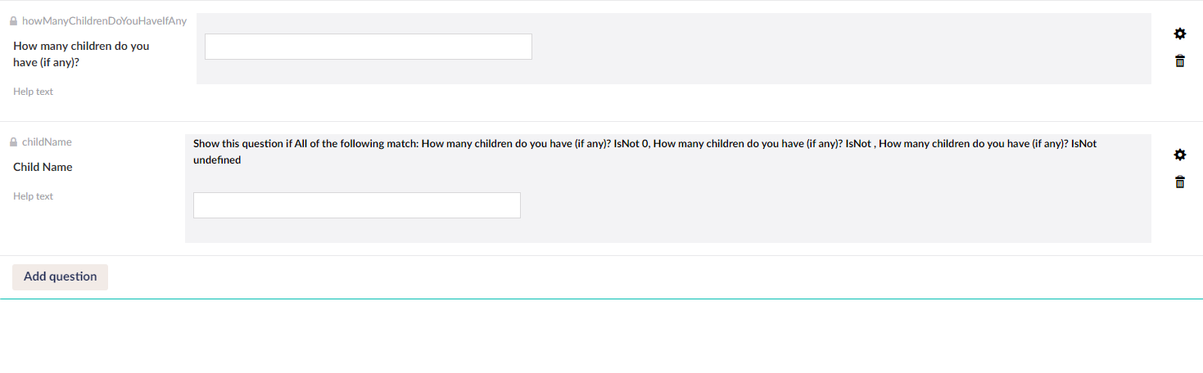Screen dimensions: 1203x373
Task: Add a new question to the form
Action: pos(60,276)
